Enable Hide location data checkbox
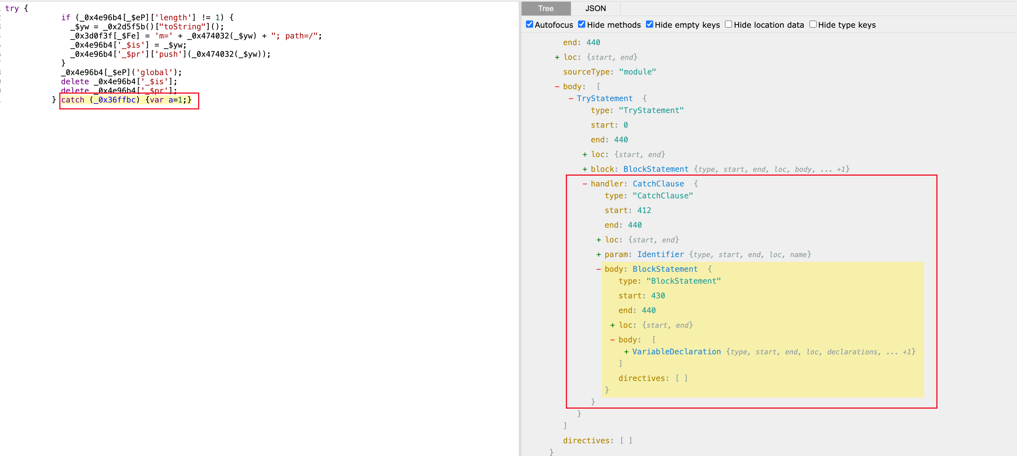The width and height of the screenshot is (1017, 456). click(729, 24)
